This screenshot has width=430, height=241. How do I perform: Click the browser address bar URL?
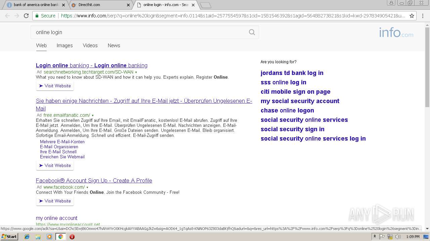click(233, 16)
